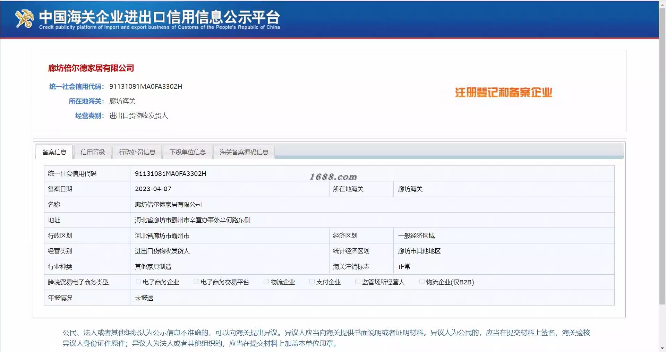Click the header 经营类别 value 进出口货物收发货人

pos(138,116)
